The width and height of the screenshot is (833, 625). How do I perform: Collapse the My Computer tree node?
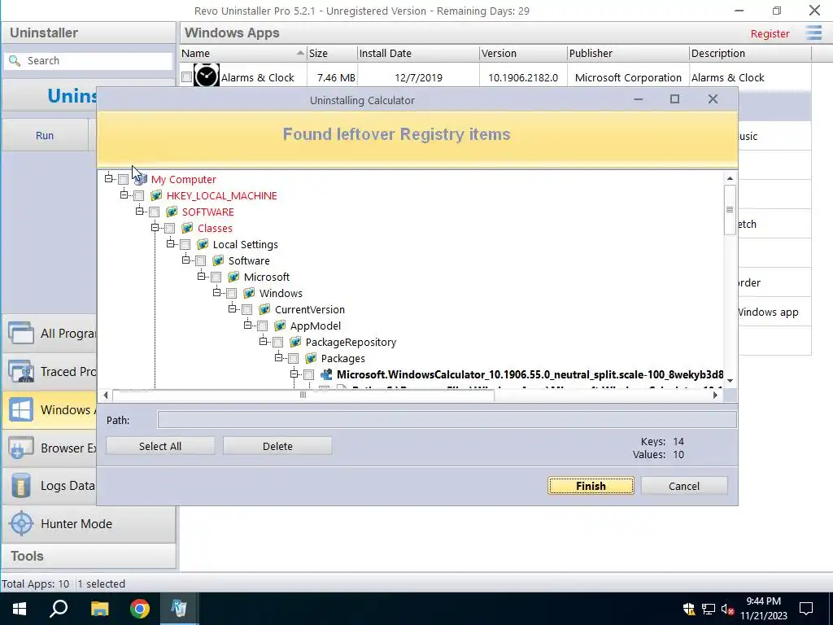point(108,178)
